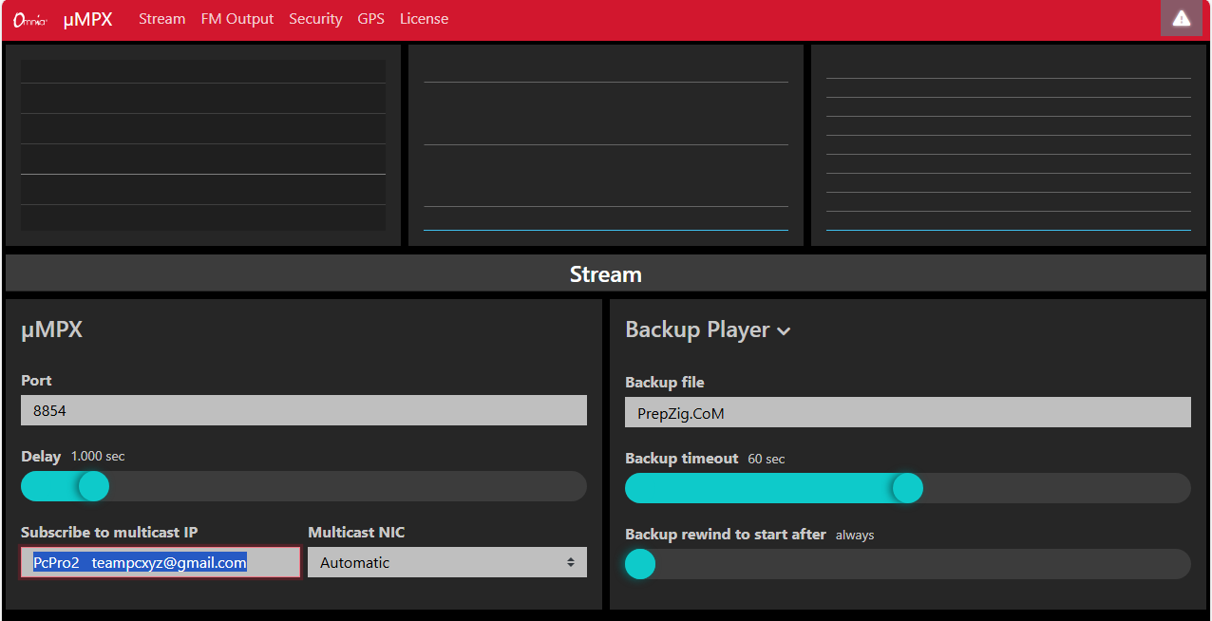The width and height of the screenshot is (1212, 621).
Task: Click the Stream section header bar
Action: 606,273
